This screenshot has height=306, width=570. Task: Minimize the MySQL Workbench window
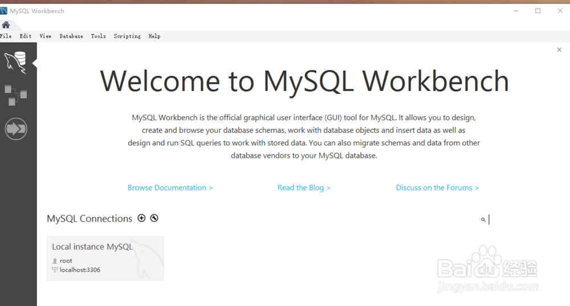[x=516, y=11]
